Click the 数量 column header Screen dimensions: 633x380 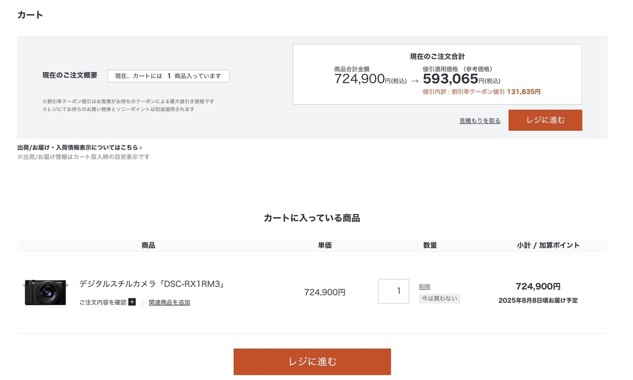point(430,245)
